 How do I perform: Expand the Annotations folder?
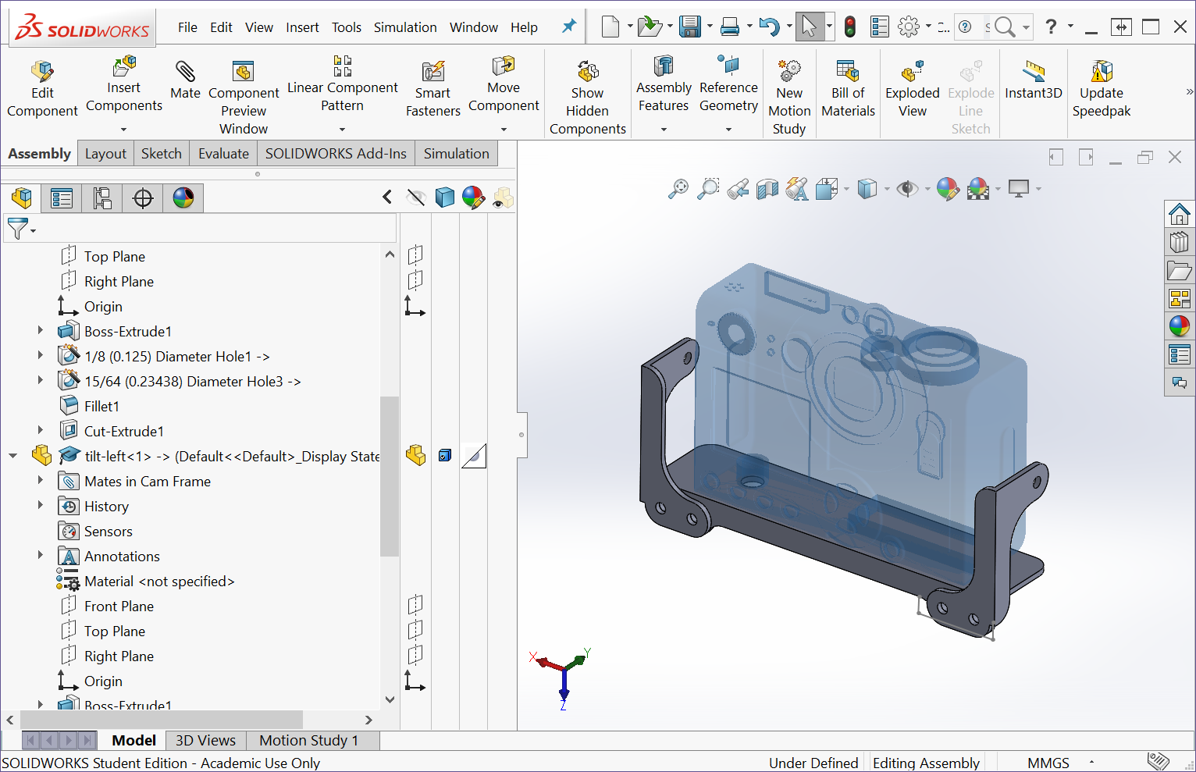(x=41, y=556)
